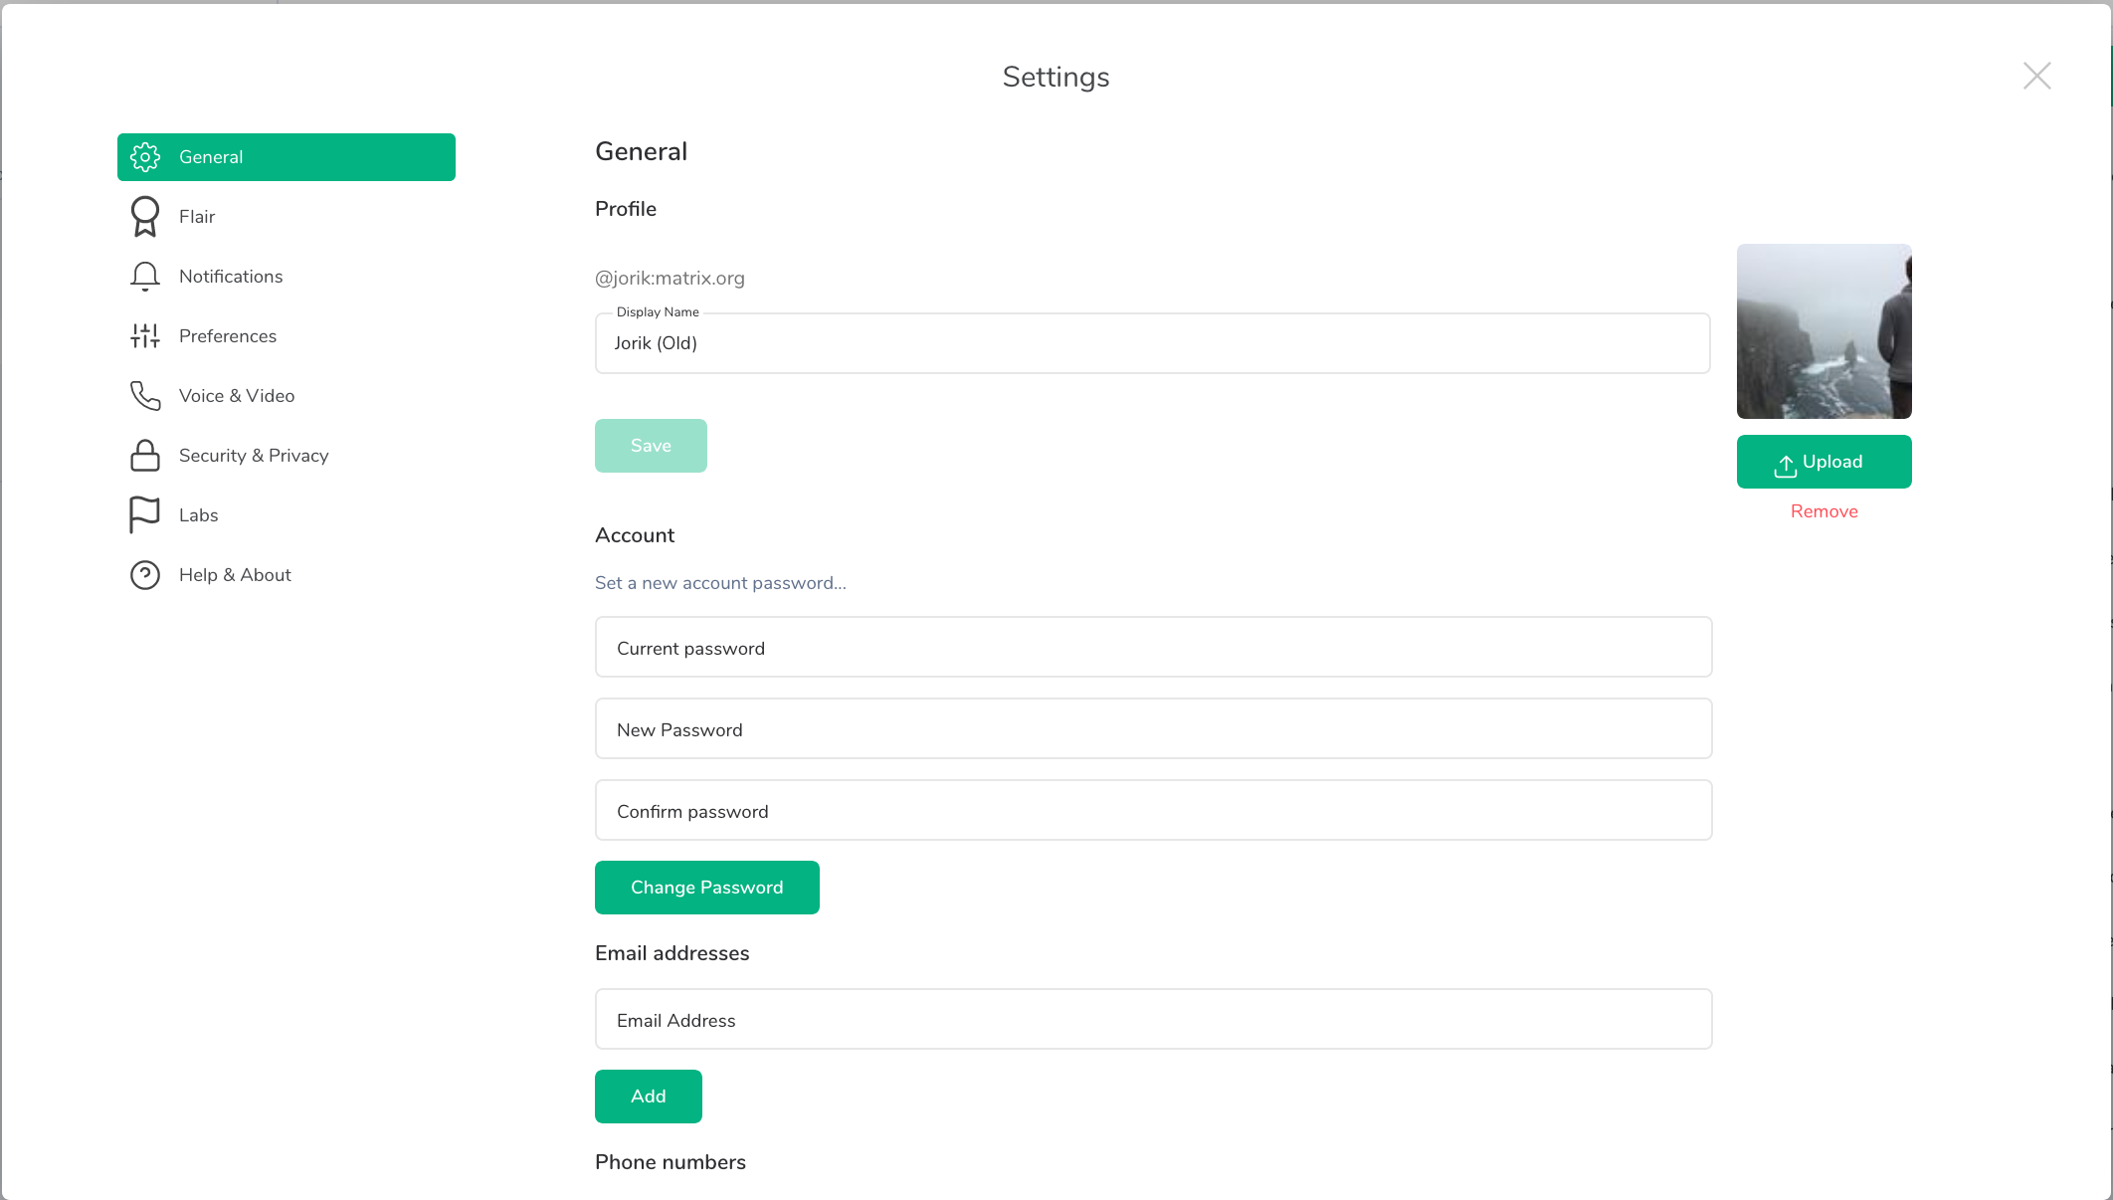Viewport: 2113px width, 1200px height.
Task: Switch to the Preferences tab
Action: (x=228, y=336)
